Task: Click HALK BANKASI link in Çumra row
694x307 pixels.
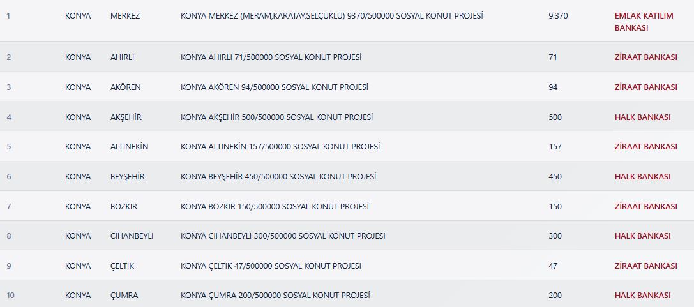Action: click(x=642, y=296)
